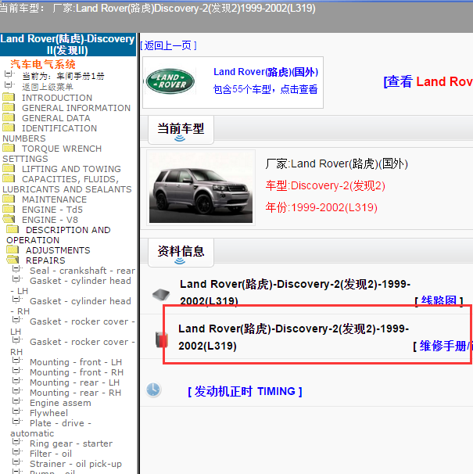Click the GENERAL DATA folder icon

point(9,117)
